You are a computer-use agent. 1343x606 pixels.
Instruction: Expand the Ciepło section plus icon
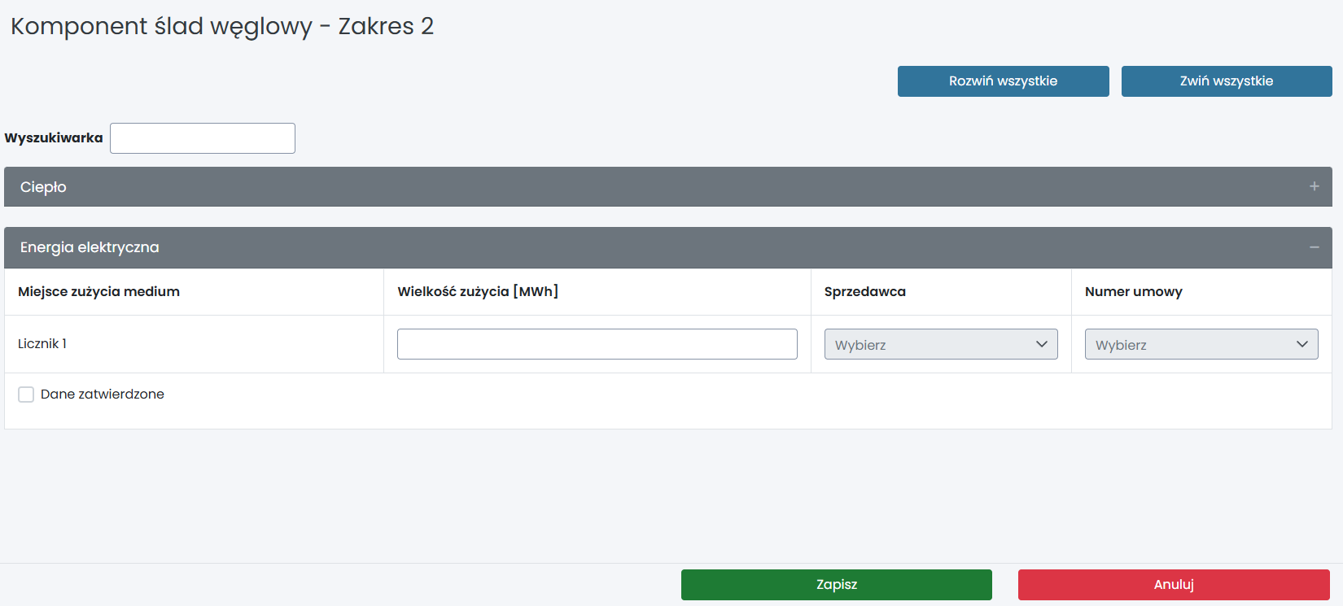[x=1314, y=187]
